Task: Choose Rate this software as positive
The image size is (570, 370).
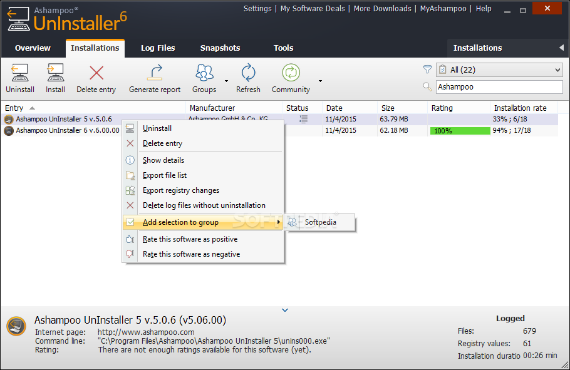Action: coord(203,239)
